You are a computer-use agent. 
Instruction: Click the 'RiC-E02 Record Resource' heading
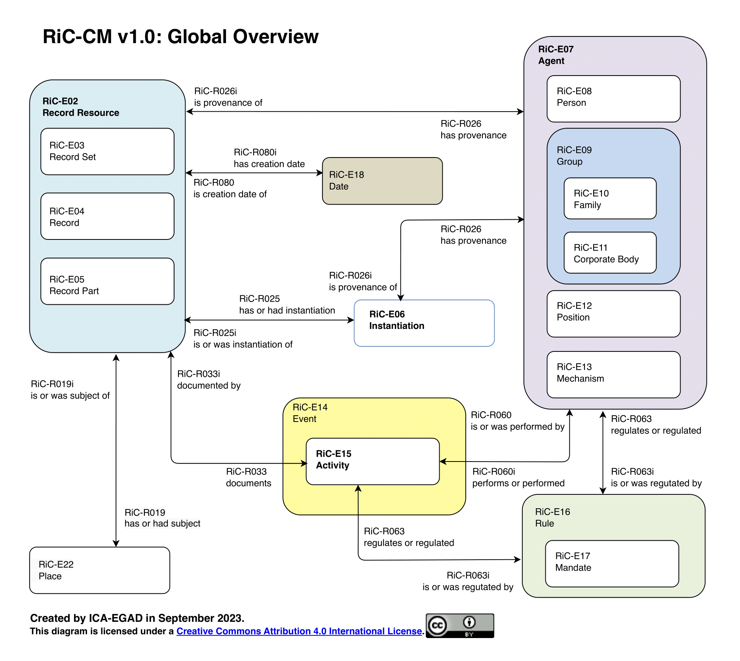click(81, 107)
